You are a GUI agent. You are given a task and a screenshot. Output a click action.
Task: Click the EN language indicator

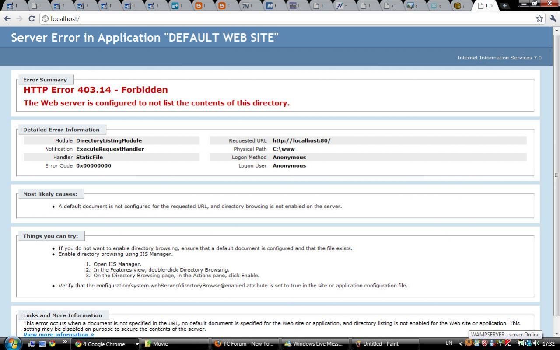pos(449,343)
